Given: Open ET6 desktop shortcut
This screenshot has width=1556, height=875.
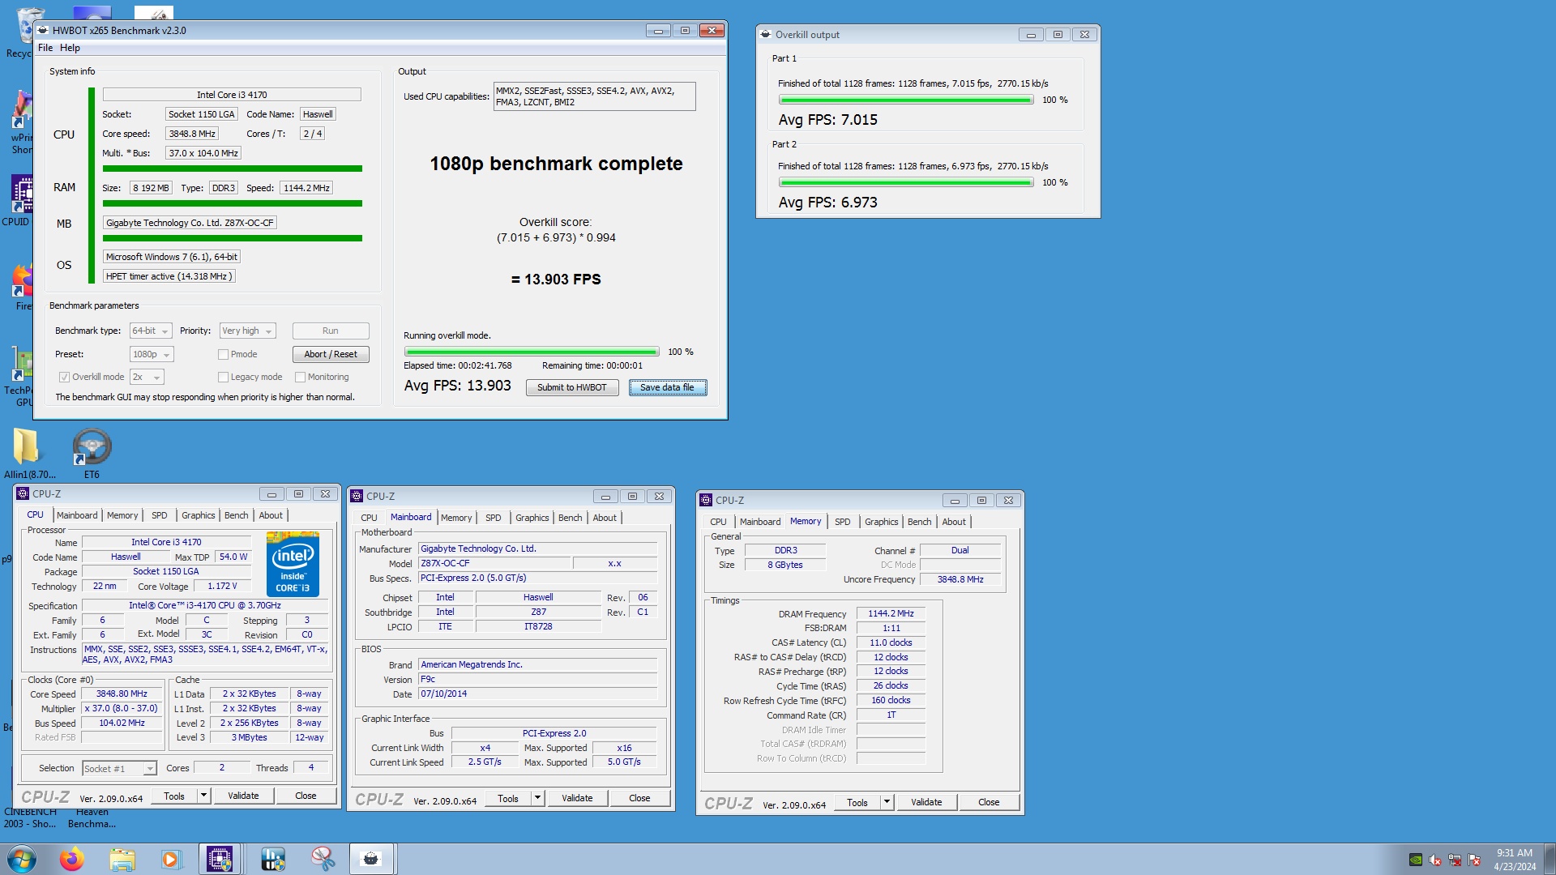Looking at the screenshot, I should [92, 454].
